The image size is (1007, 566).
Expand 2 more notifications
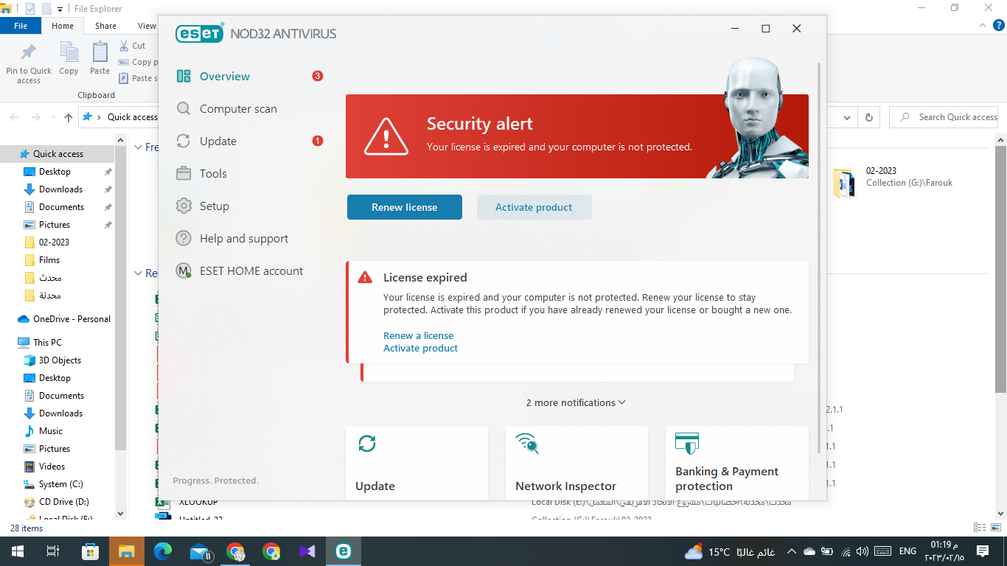(576, 403)
